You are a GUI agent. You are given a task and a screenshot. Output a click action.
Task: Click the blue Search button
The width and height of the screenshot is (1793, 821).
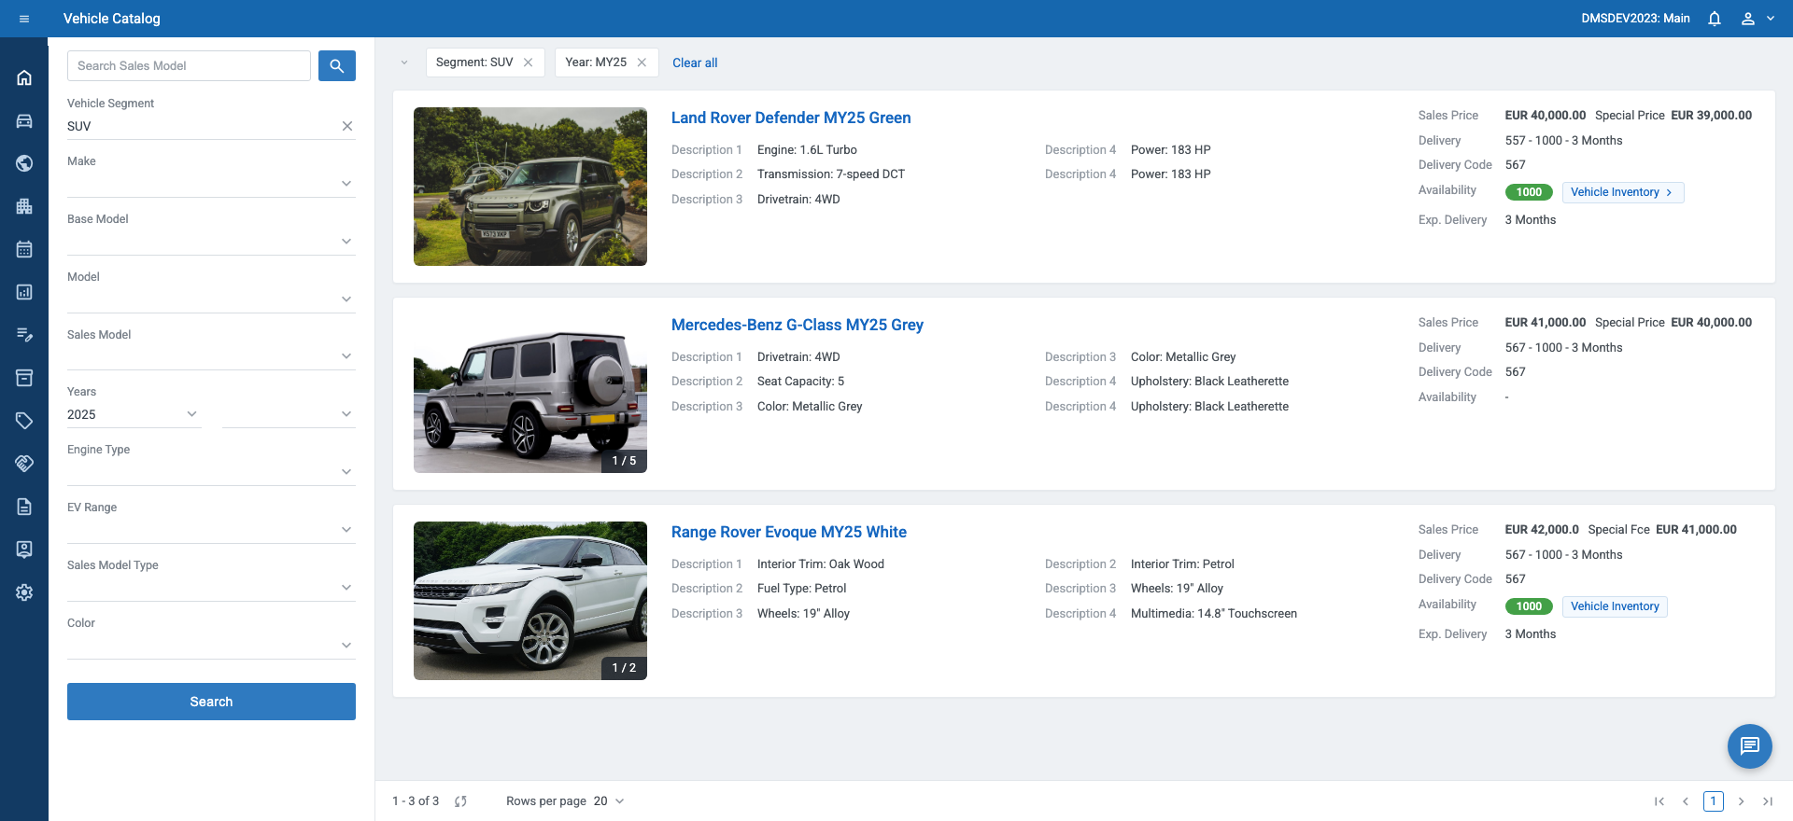211,702
